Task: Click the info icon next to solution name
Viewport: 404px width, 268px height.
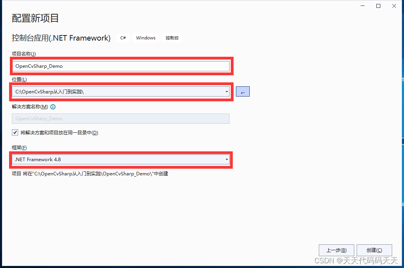Action: tap(53, 107)
